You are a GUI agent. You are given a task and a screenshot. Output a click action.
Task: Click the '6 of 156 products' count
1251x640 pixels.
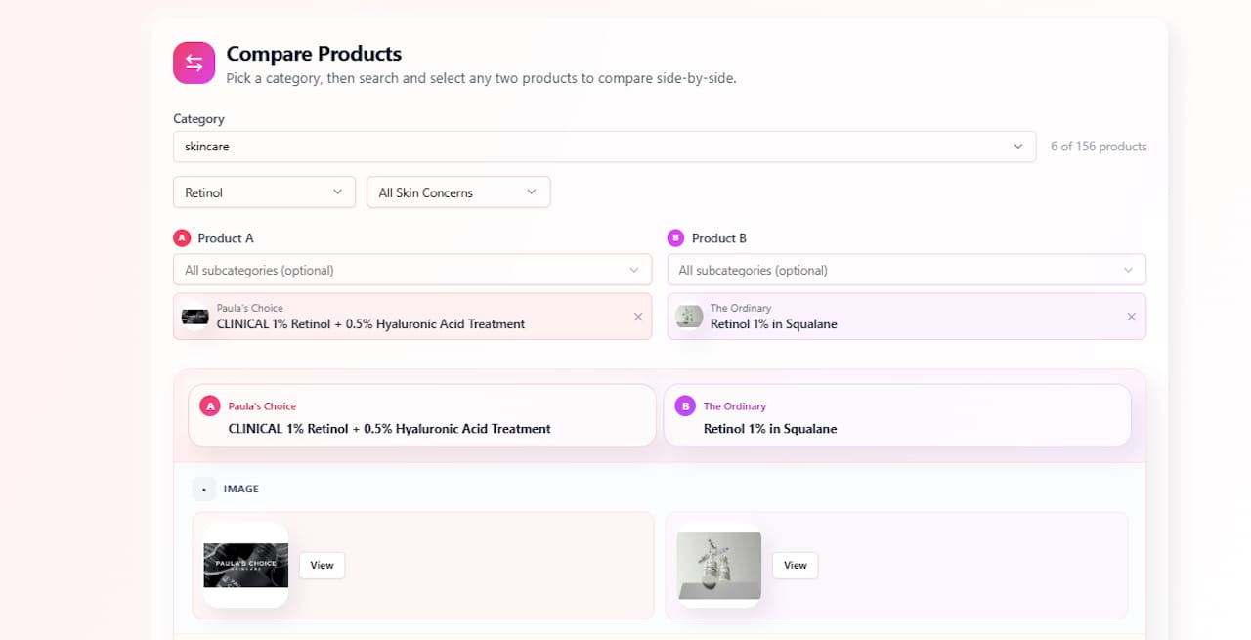point(1099,147)
